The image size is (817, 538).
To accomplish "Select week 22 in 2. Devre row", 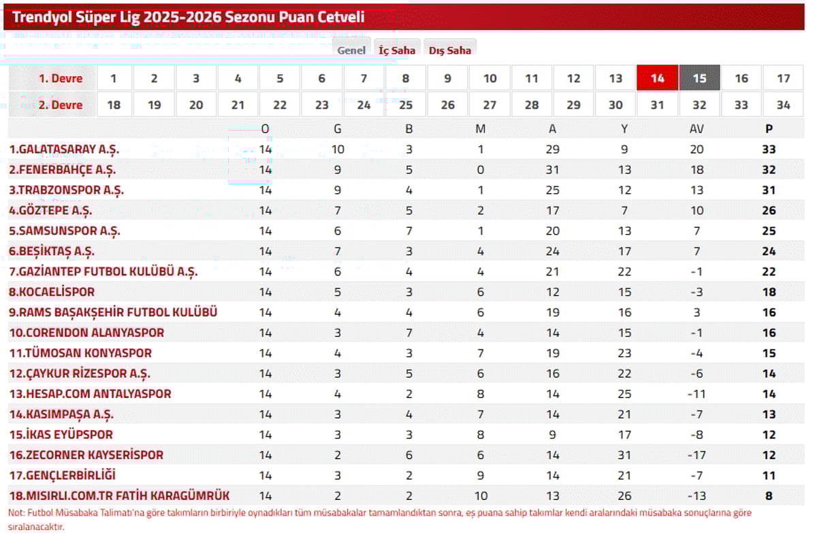I will (x=280, y=105).
